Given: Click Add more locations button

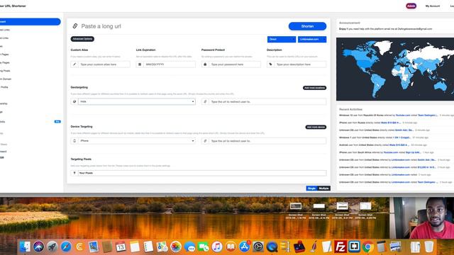Looking at the screenshot, I should 315,88.
